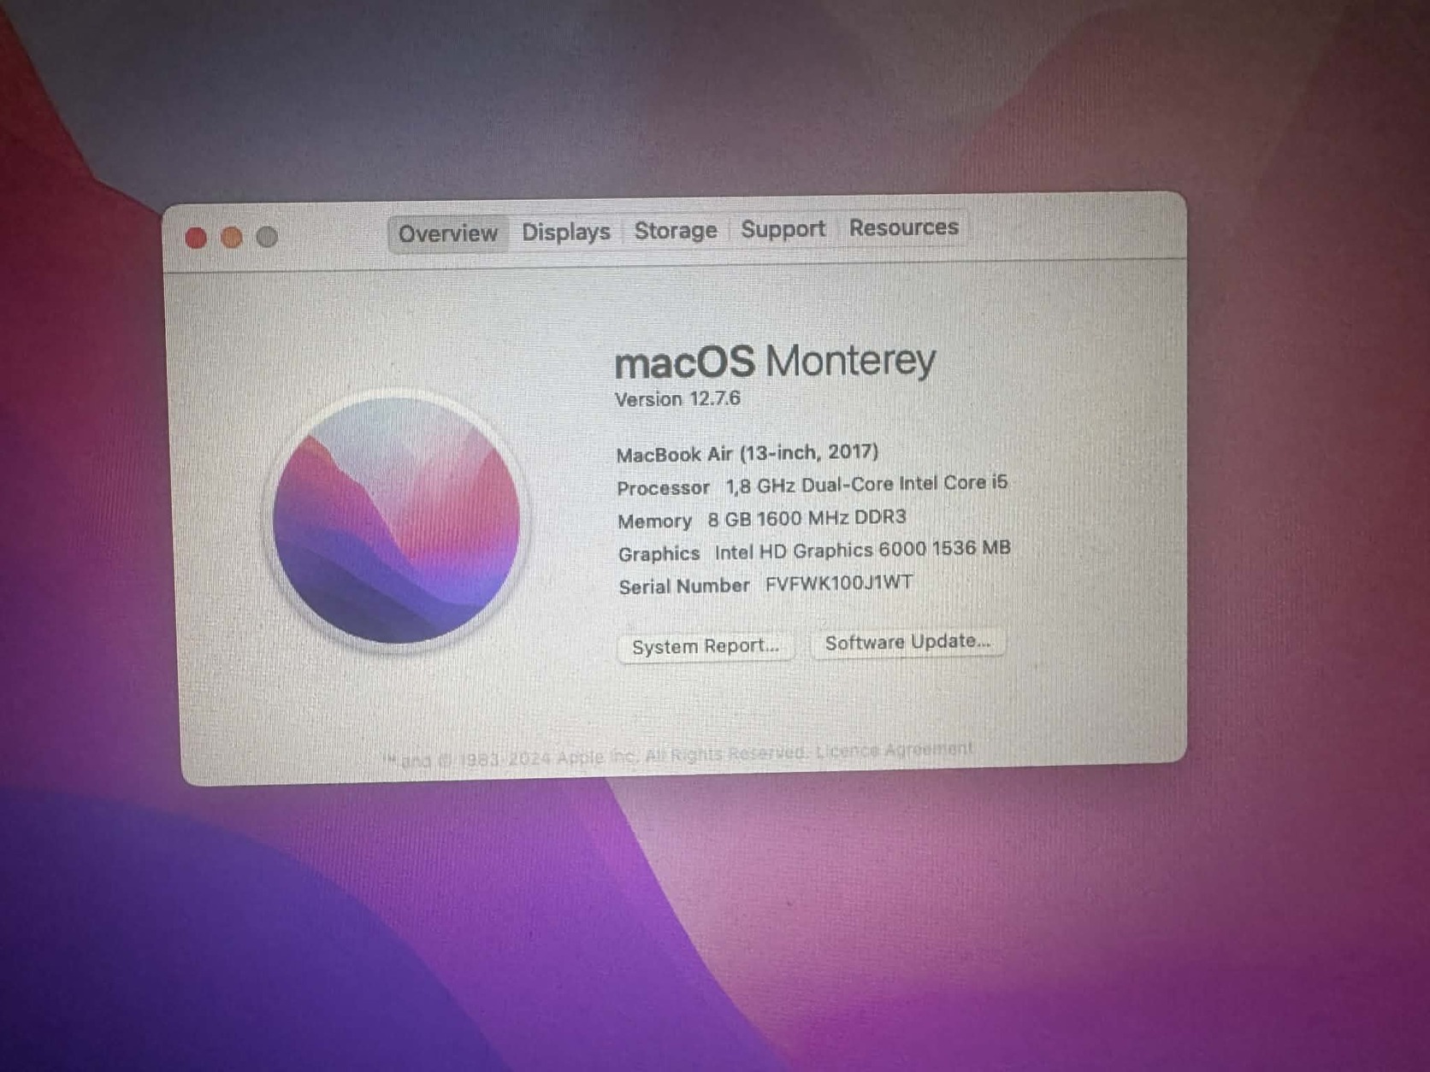
Task: Click the Serial Number label
Action: (683, 586)
